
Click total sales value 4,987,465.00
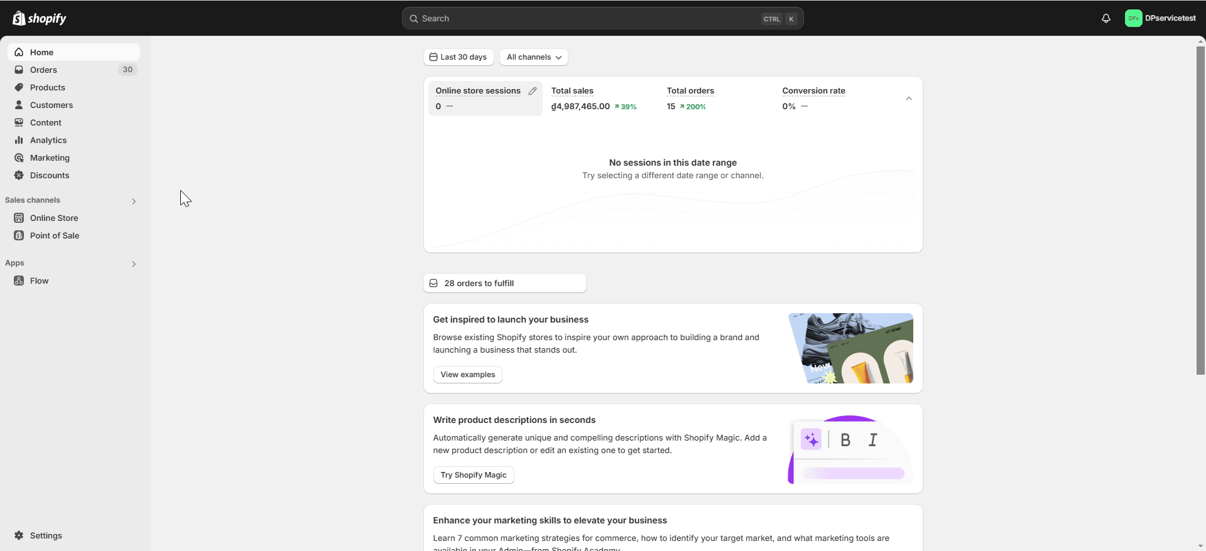click(x=580, y=106)
